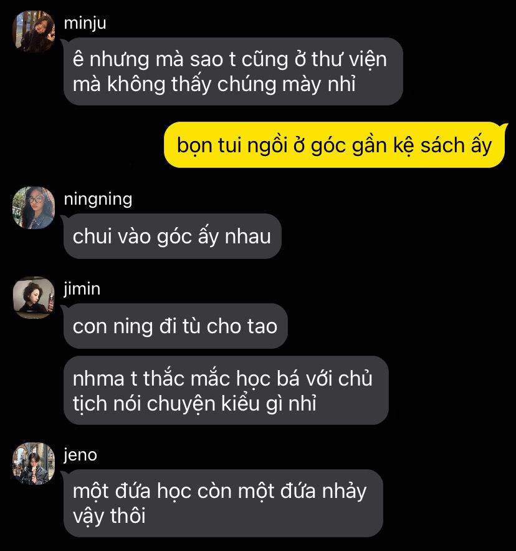Screen dimensions: 516x551
Task: Click the word "nhau" in ningning's bubble
Action: coord(248,236)
